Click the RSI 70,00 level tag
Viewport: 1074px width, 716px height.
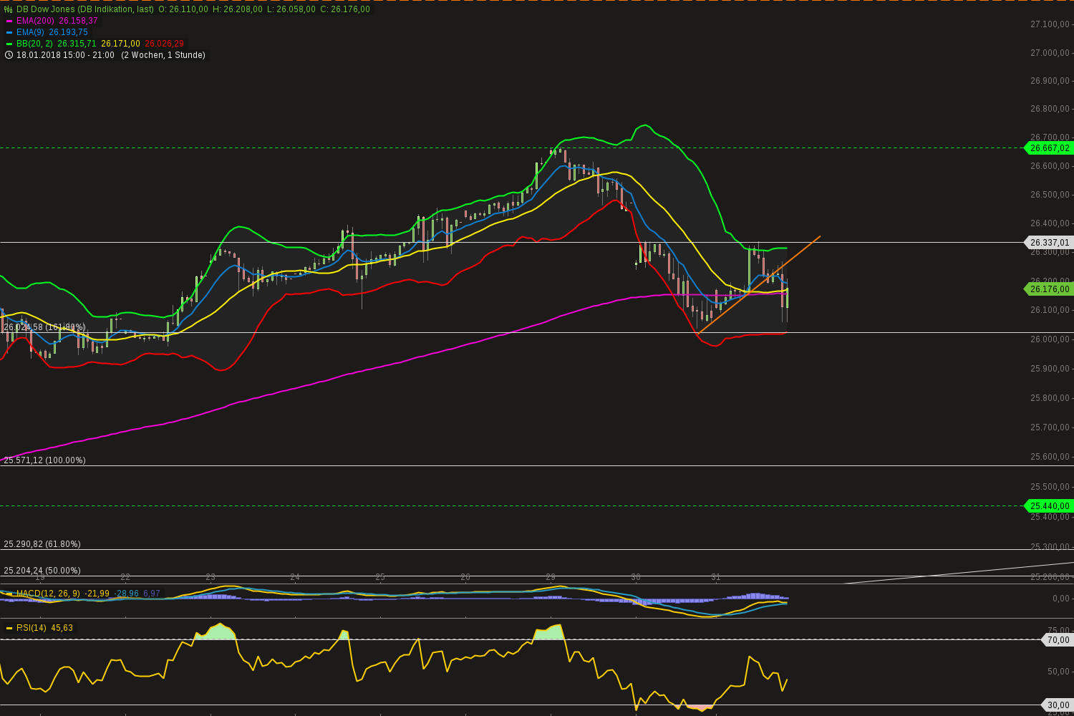coord(1057,639)
